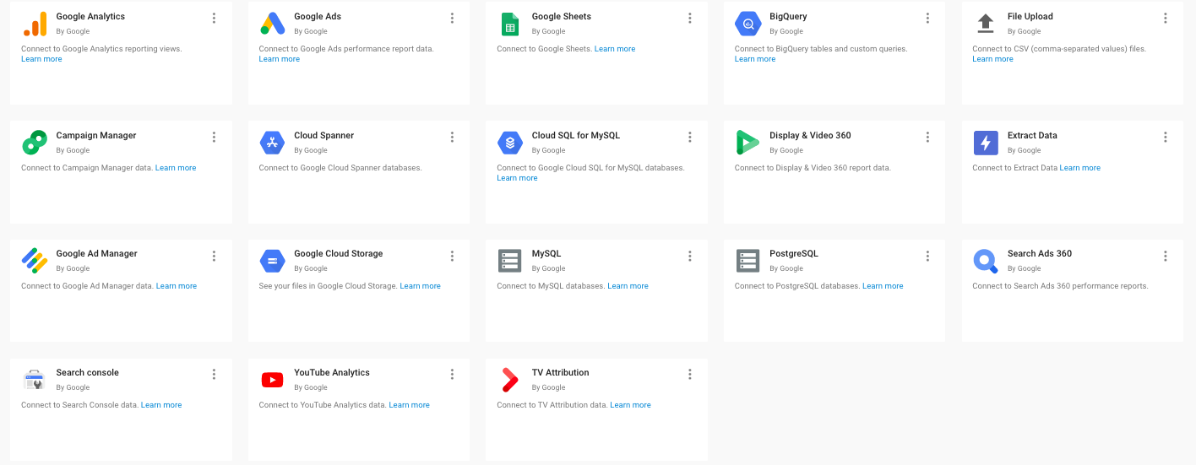Open the Cloud SQL for MySQL card's three-dot menu
Viewport: 1196px width, 465px height.
pyautogui.click(x=690, y=137)
